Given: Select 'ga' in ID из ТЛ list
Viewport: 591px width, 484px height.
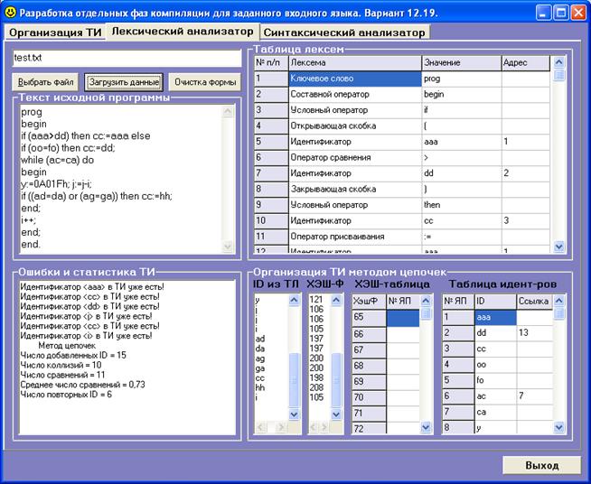Looking at the screenshot, I should (x=260, y=368).
